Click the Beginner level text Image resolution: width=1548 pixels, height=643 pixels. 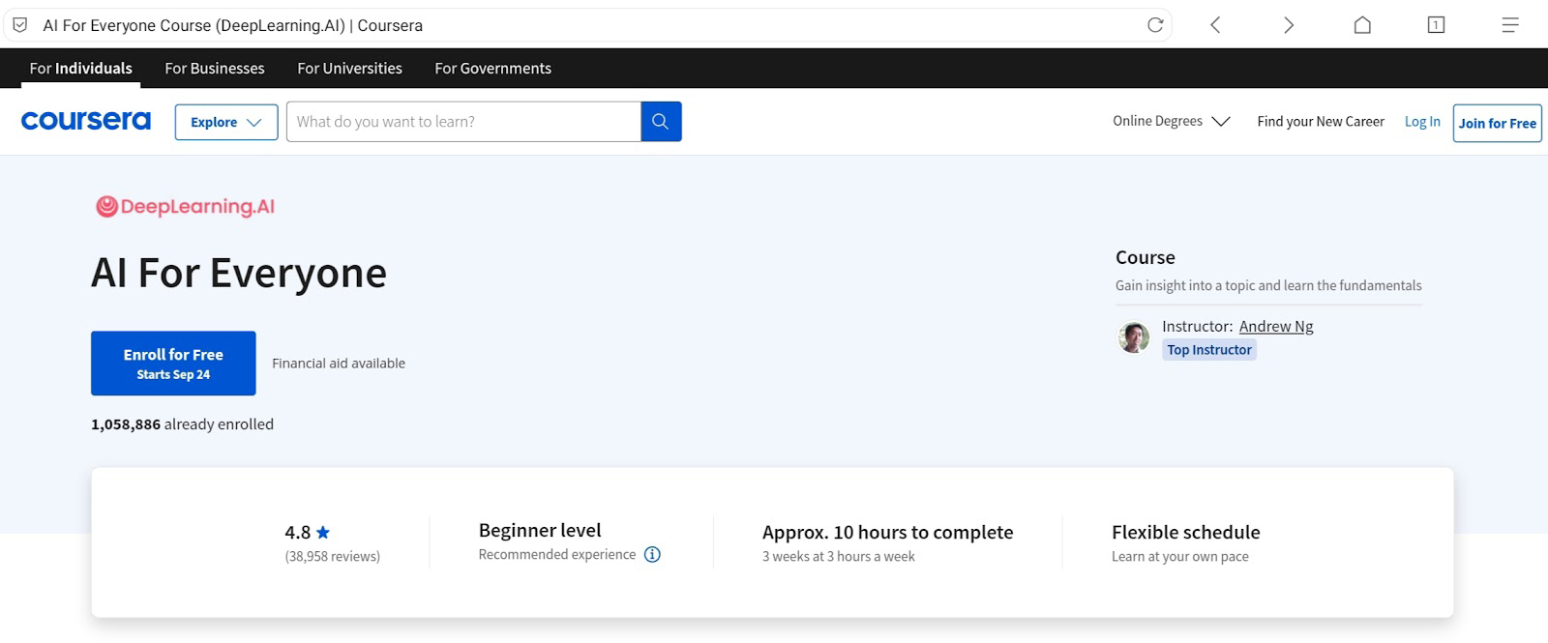[x=540, y=531]
